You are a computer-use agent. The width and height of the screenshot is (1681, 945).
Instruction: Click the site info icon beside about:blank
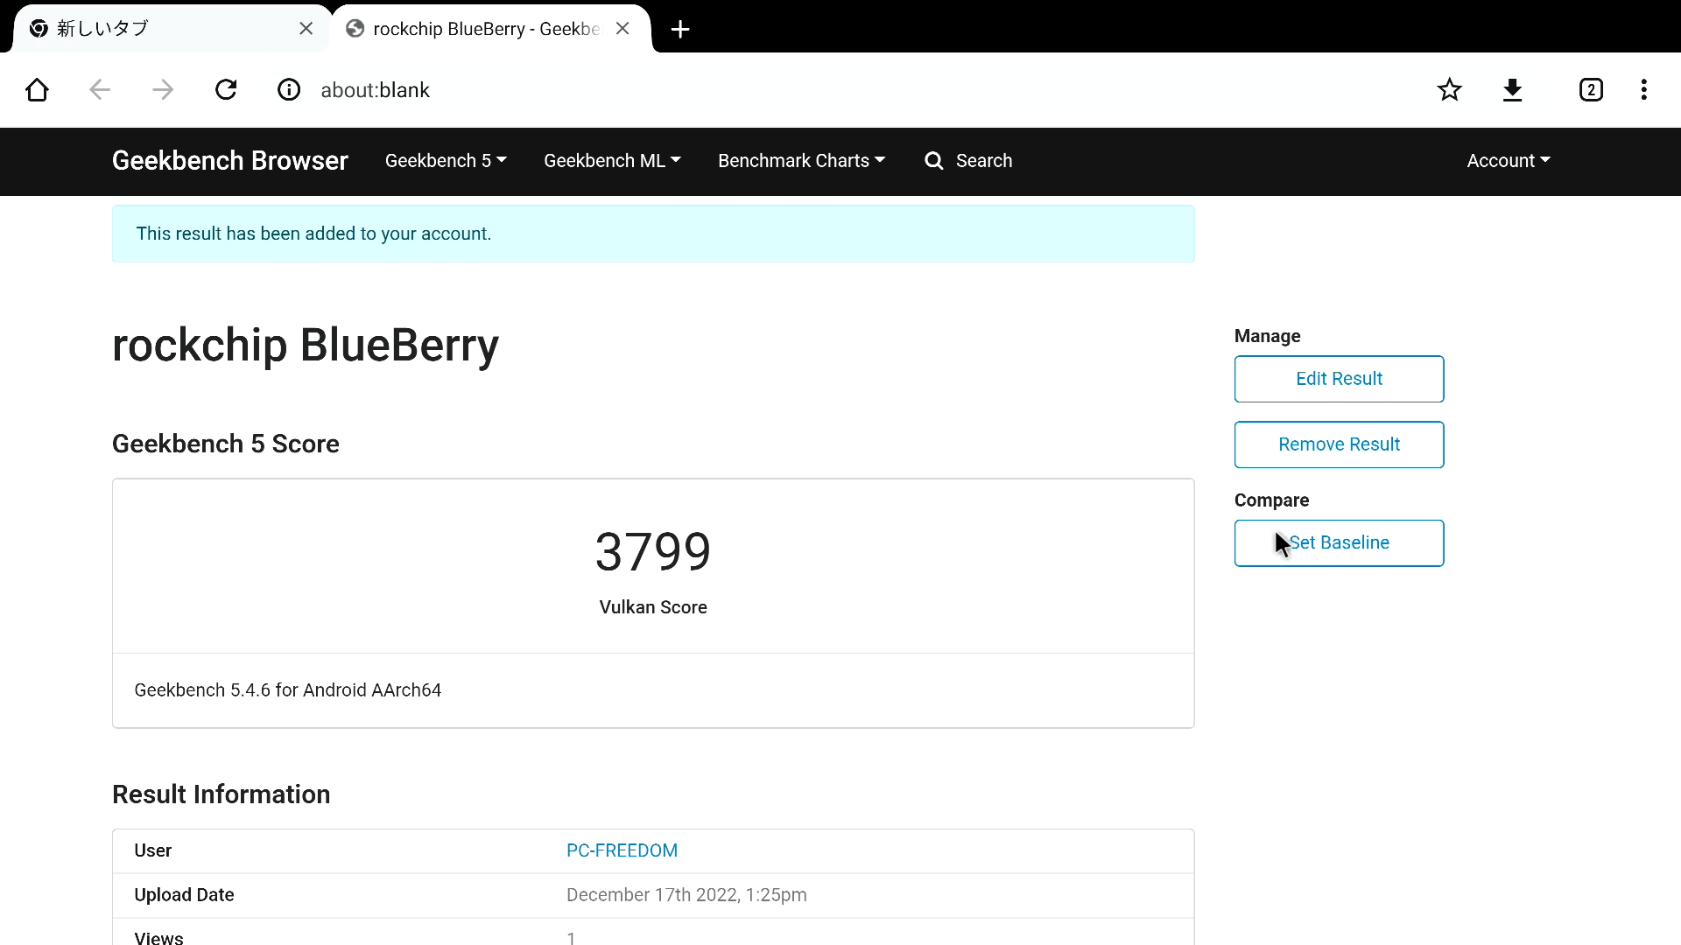[289, 90]
